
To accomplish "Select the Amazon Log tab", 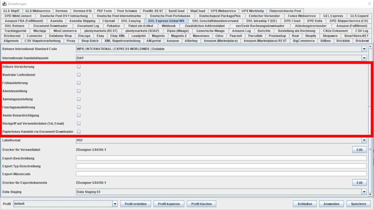I will [x=241, y=31].
